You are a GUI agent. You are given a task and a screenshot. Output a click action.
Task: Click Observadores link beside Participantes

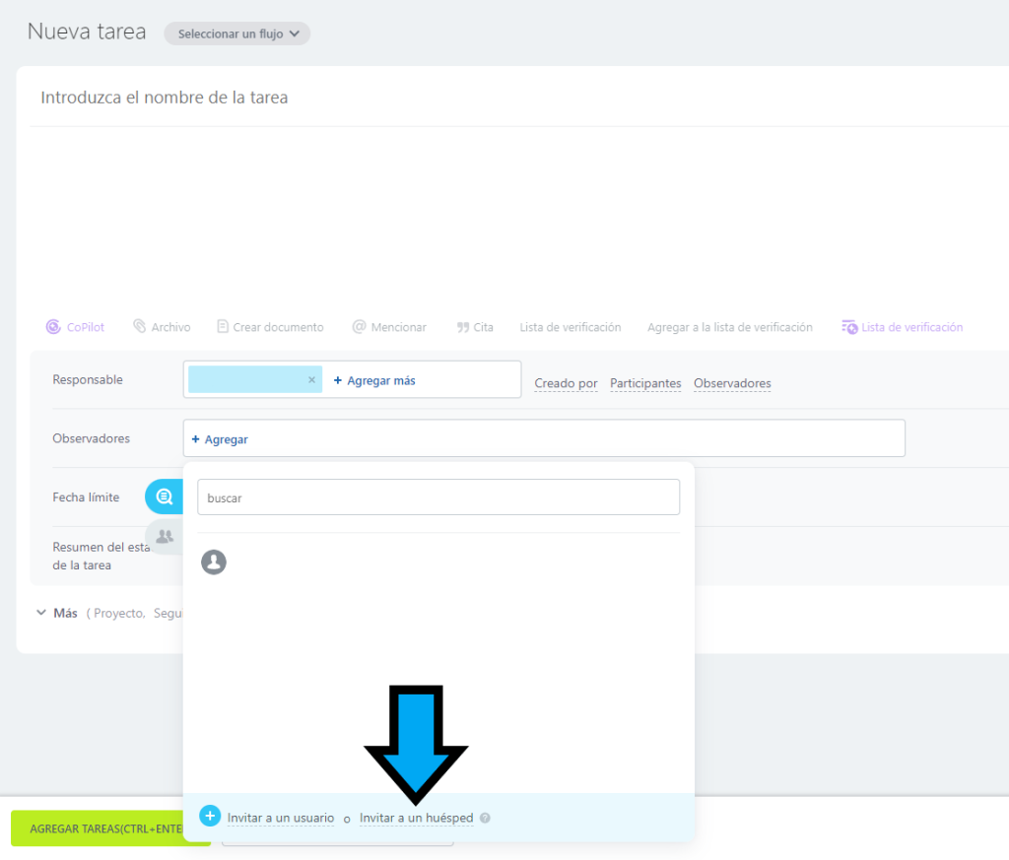[x=732, y=383]
